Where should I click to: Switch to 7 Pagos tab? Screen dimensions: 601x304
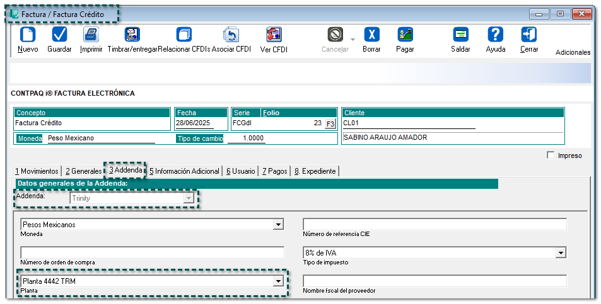tap(274, 171)
